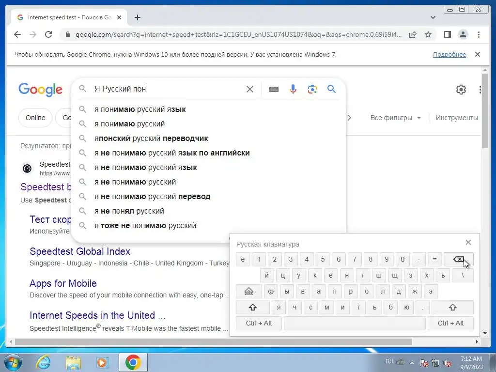Bookmark this page with the star icon
496x372 pixels.
428,34
